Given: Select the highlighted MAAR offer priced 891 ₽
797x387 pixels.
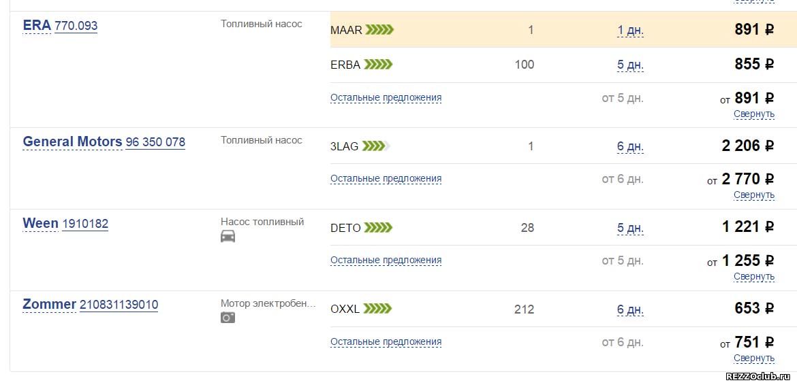Looking at the screenshot, I should coord(564,29).
